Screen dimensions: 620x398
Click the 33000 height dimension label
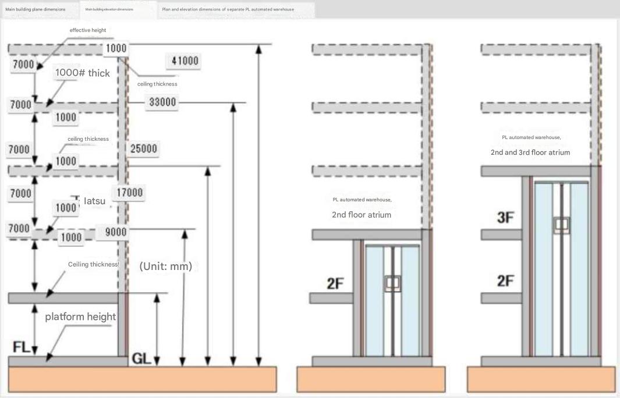point(162,102)
